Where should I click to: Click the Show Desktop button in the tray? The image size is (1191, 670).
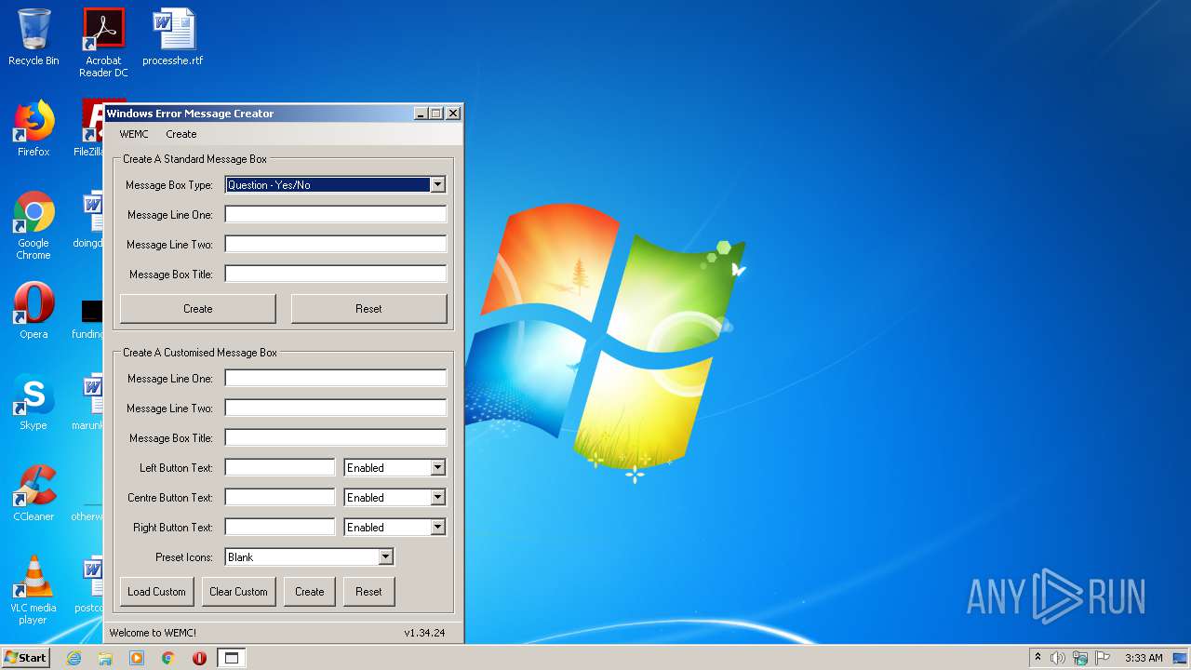1181,658
